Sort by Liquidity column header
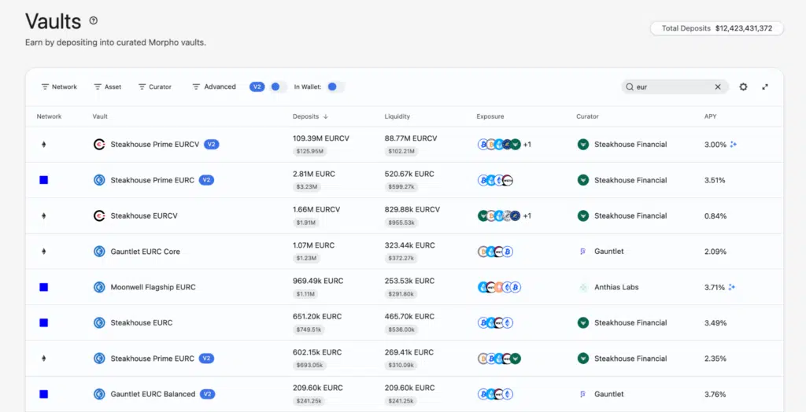This screenshot has height=412, width=806. coord(397,116)
